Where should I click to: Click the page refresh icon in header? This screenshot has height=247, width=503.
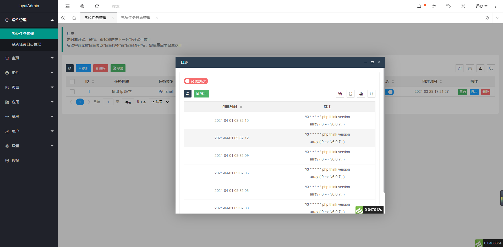(x=97, y=6)
